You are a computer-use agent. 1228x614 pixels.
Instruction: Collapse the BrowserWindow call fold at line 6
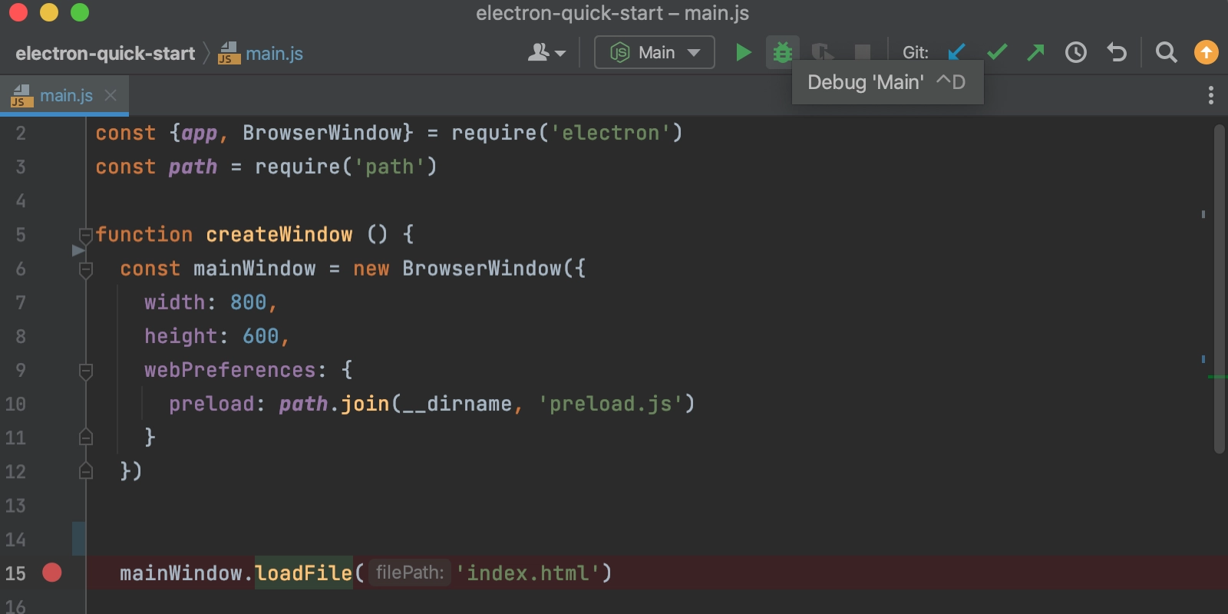[86, 269]
